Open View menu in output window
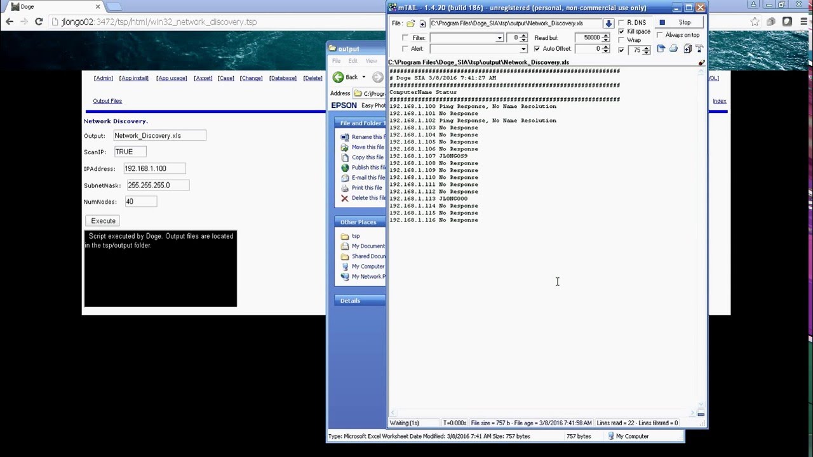The image size is (813, 457). click(371, 61)
